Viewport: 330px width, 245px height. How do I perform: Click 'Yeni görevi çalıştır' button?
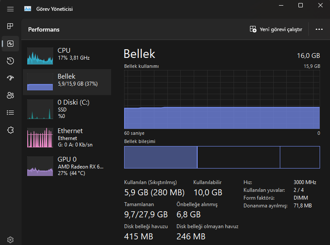276,29
